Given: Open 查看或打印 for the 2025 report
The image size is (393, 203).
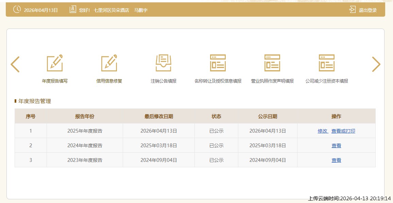Looking at the screenshot, I should tap(343, 131).
